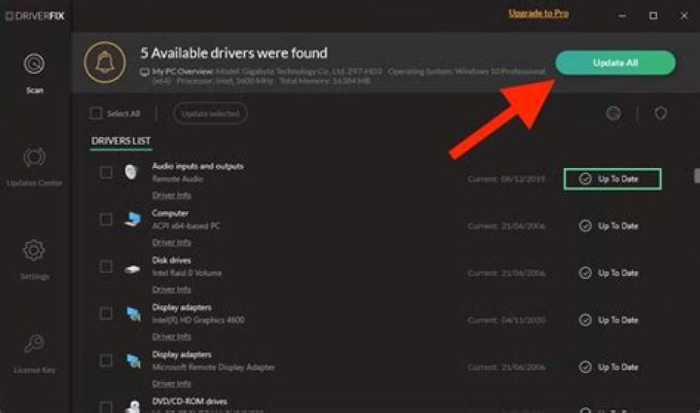
Task: Click the DriverFix logo
Action: [35, 17]
